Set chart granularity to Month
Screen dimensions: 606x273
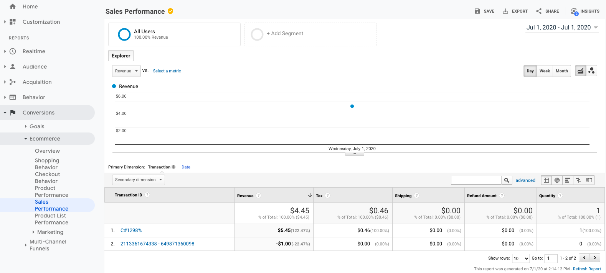[562, 71]
